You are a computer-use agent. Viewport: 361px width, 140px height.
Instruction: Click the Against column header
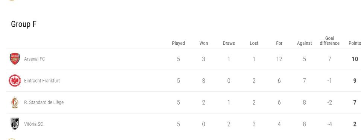pyautogui.click(x=304, y=43)
